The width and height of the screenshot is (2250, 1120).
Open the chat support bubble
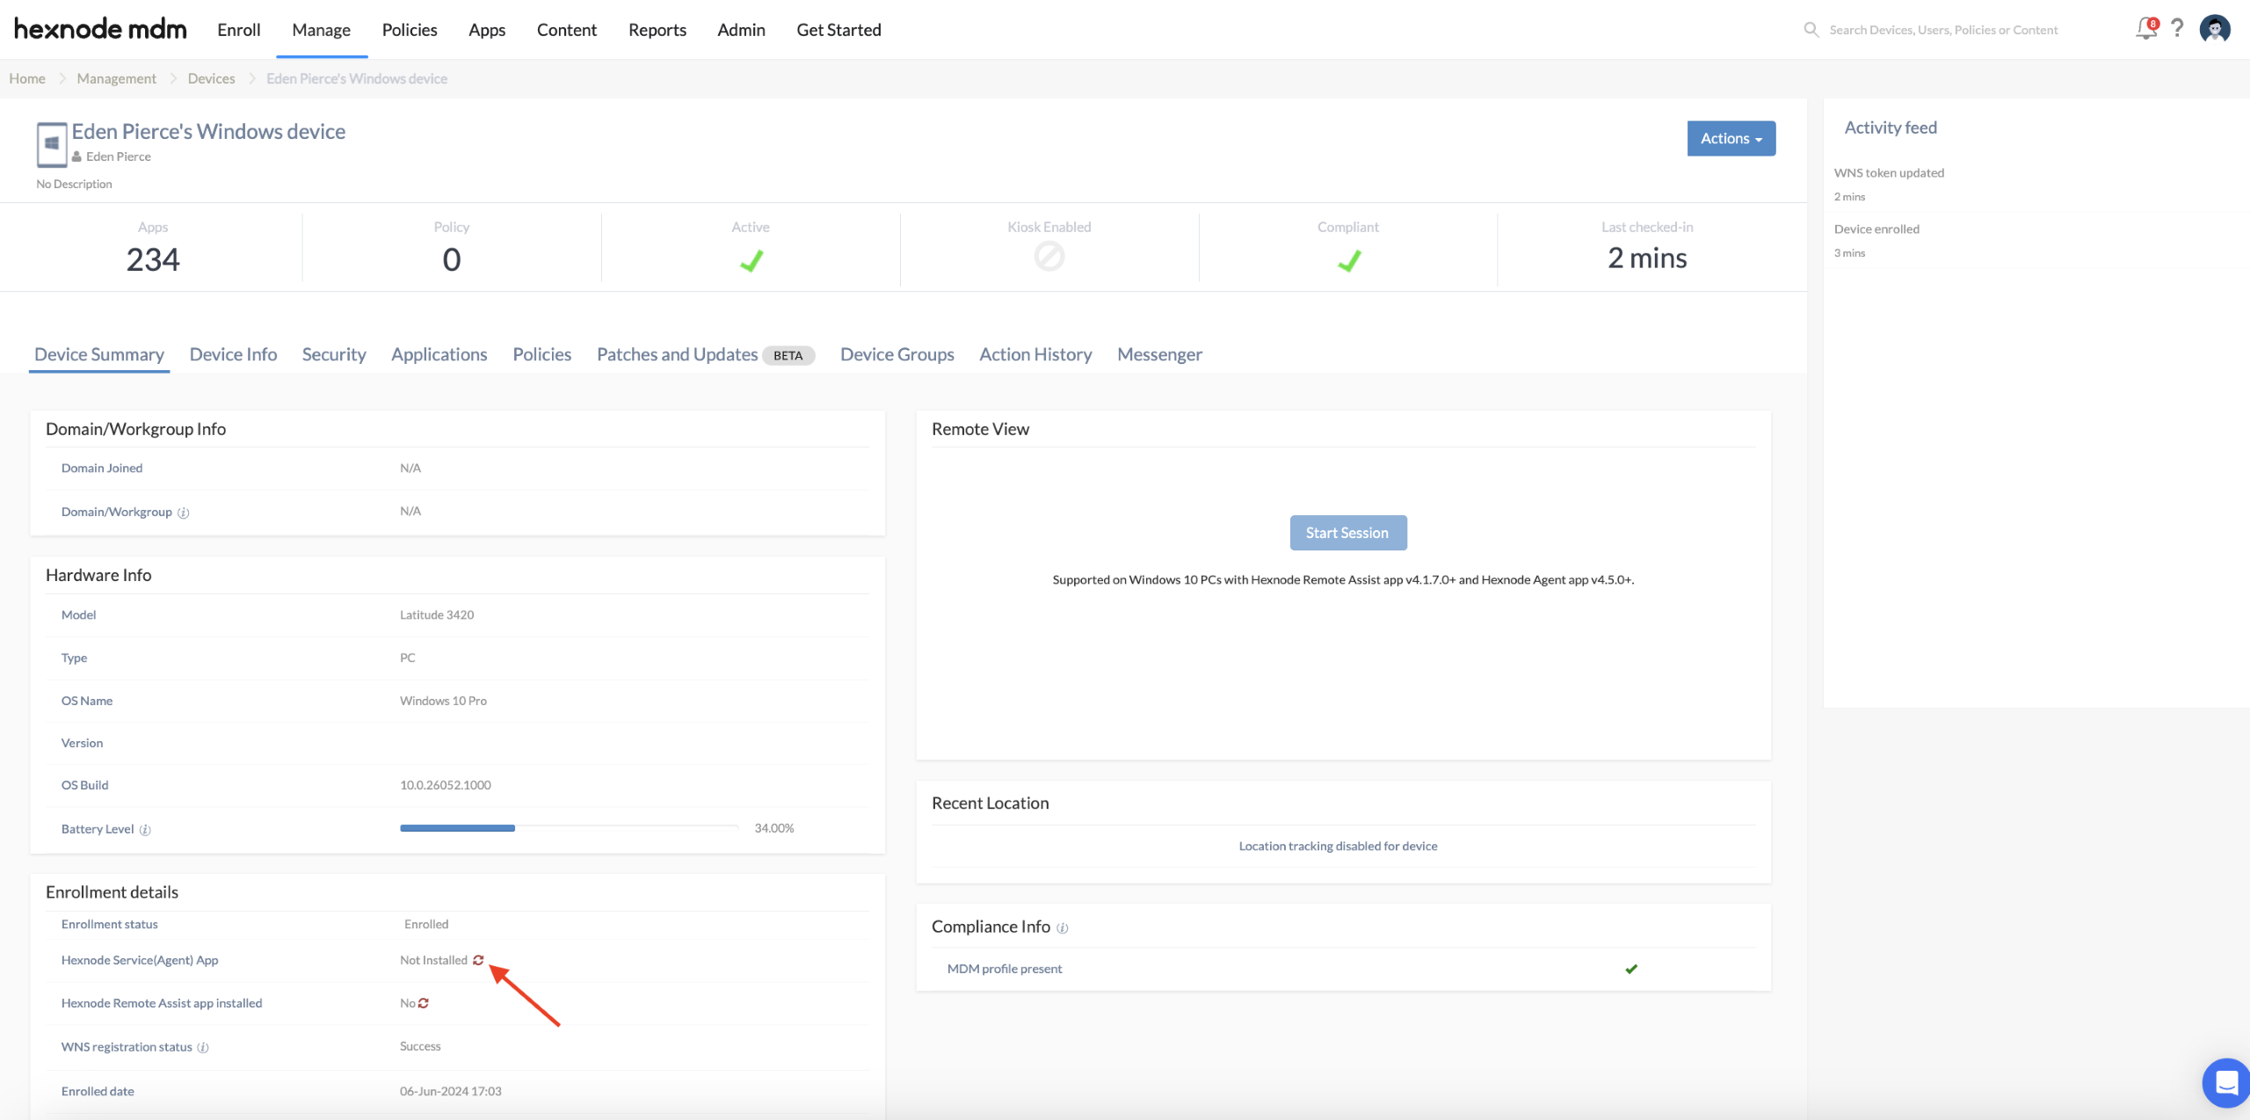pos(2226,1083)
